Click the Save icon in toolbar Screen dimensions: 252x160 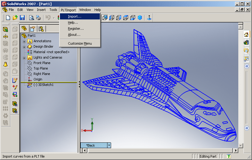(22, 18)
